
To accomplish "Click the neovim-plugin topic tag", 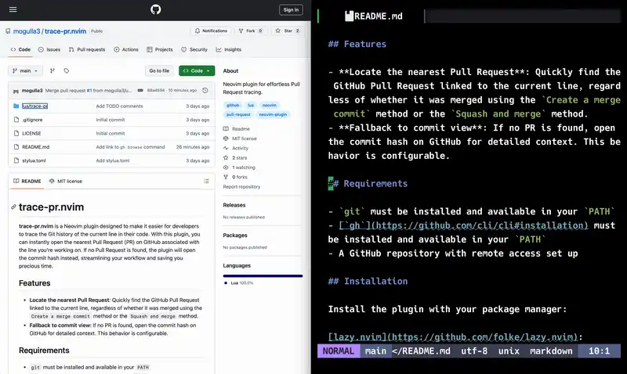I will click(273, 114).
